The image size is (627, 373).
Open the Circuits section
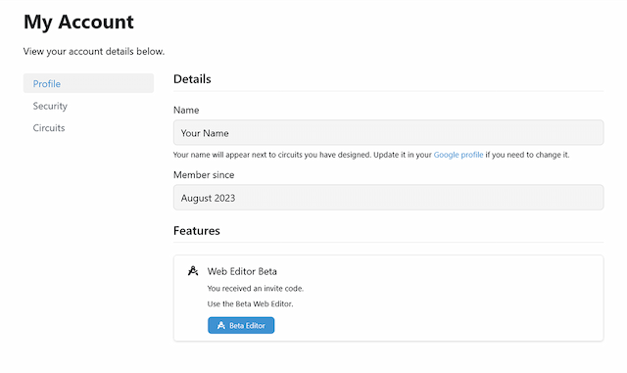point(49,128)
